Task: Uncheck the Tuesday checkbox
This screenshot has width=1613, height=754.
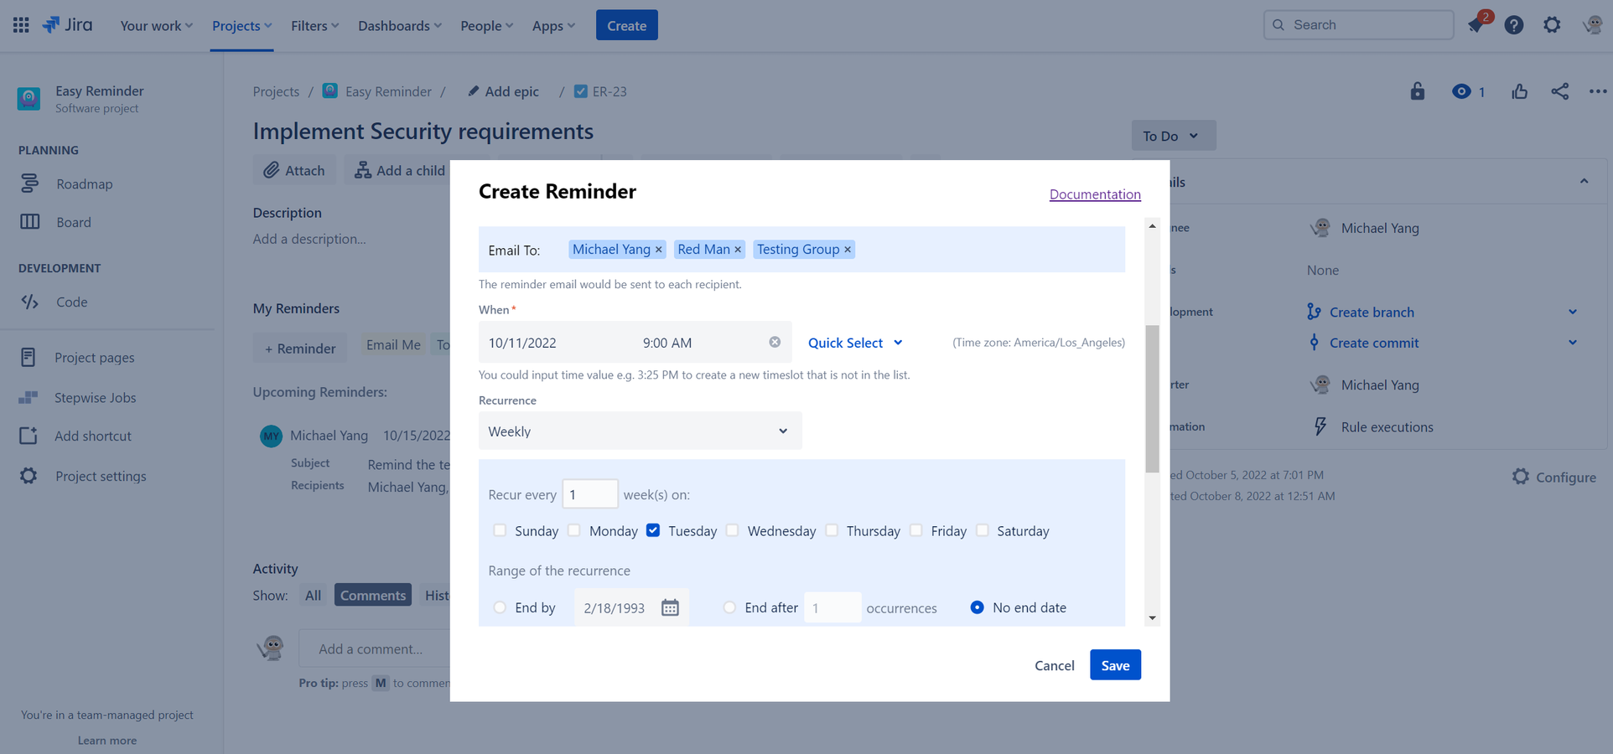Action: pyautogui.click(x=653, y=530)
